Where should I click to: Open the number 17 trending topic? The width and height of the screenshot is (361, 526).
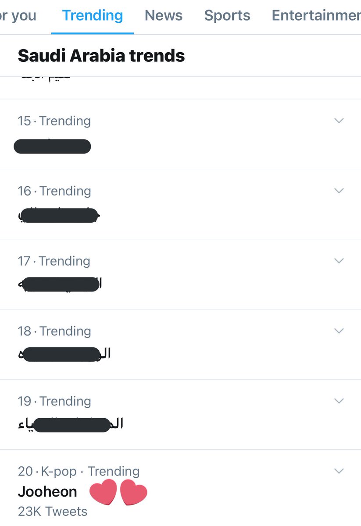tap(180, 274)
